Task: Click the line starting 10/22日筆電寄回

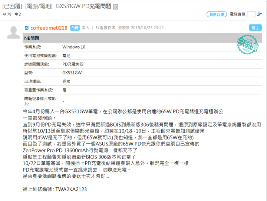Action: tap(106, 164)
